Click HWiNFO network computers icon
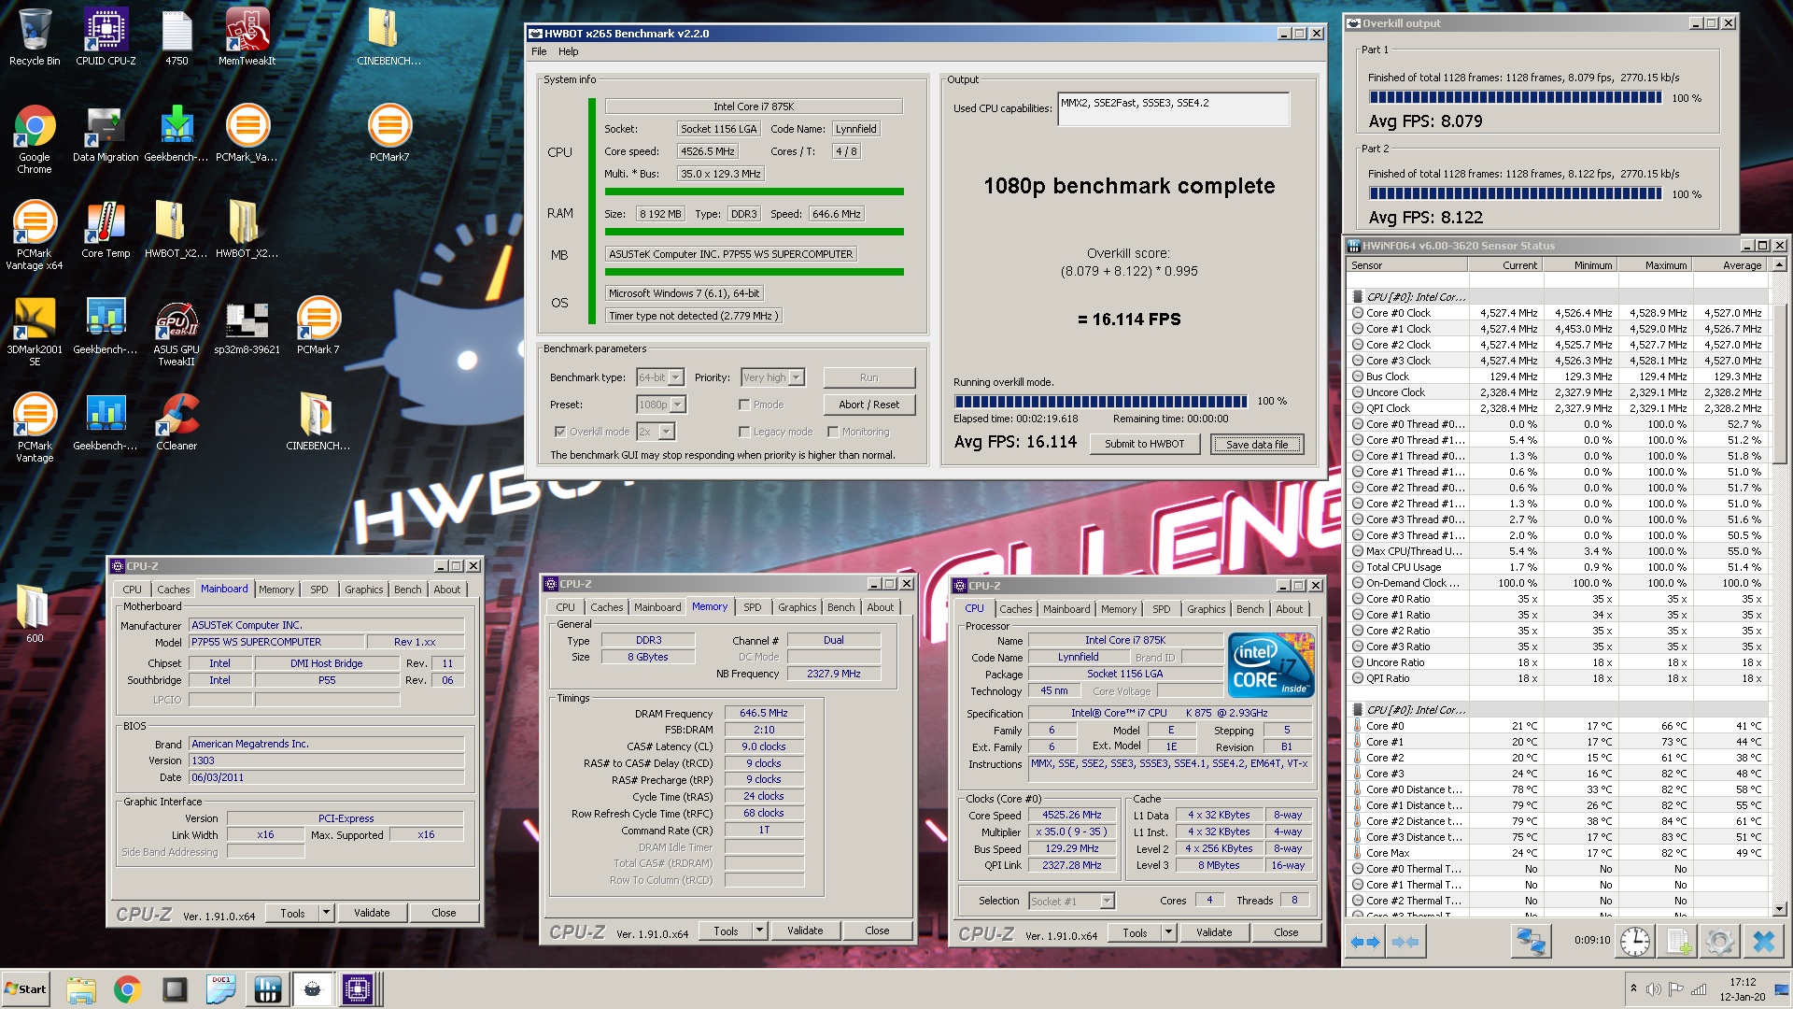 point(1531,942)
